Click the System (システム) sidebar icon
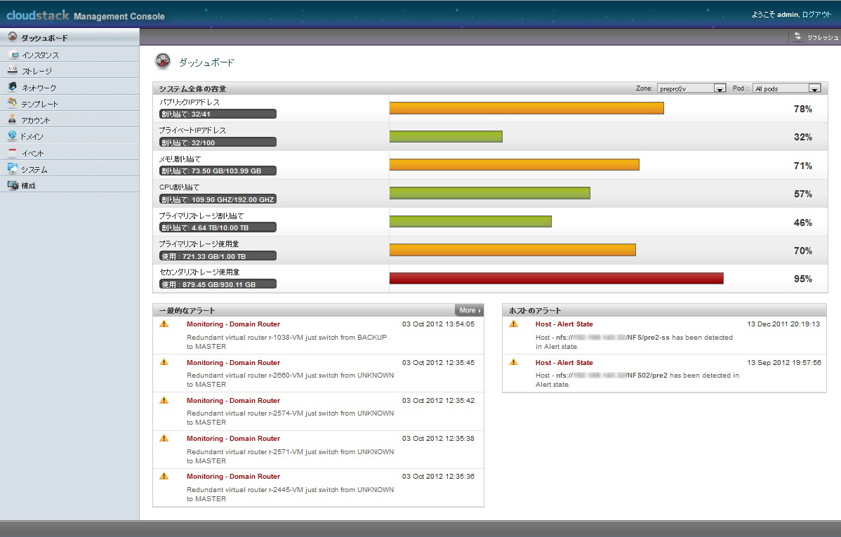This screenshot has height=537, width=841. coord(13,168)
